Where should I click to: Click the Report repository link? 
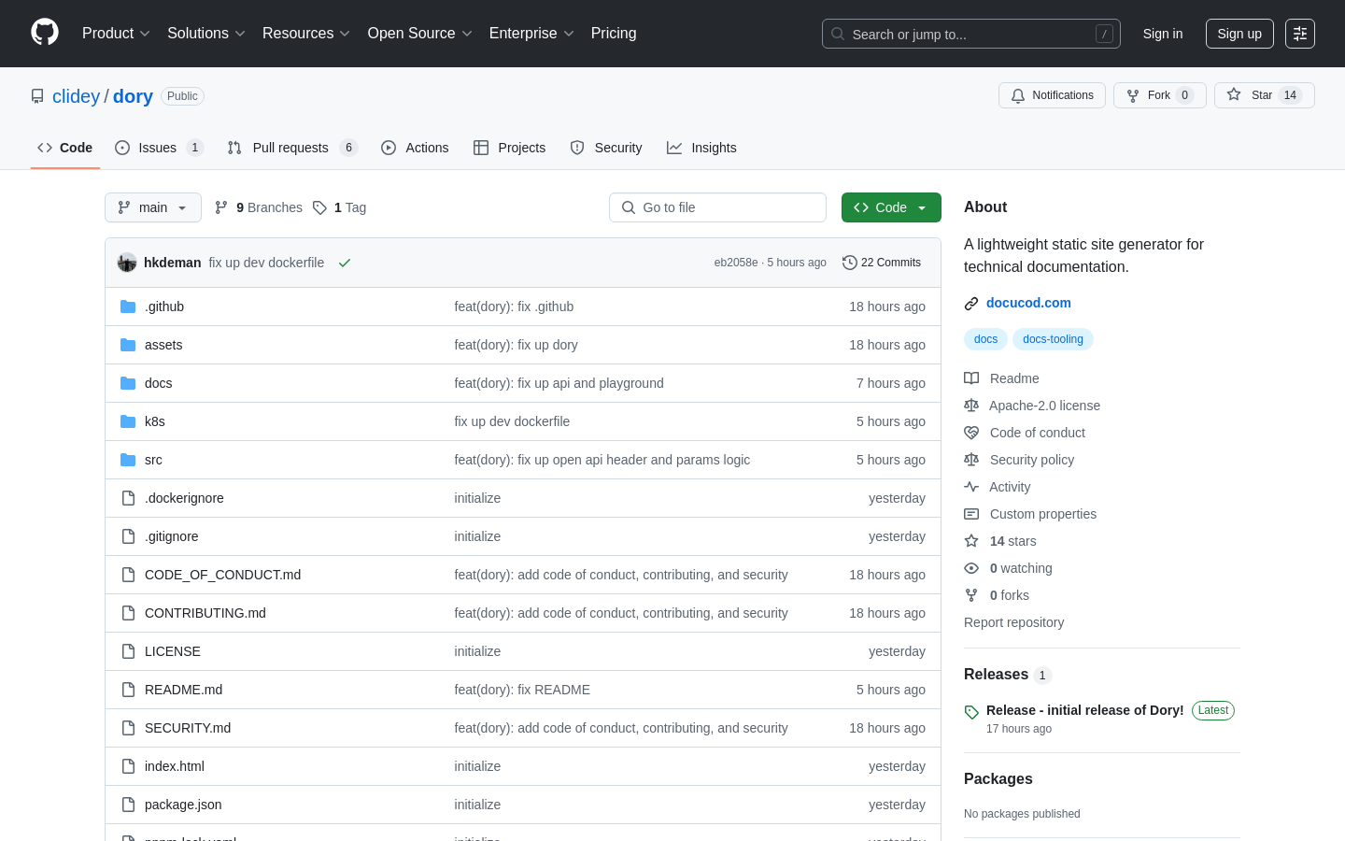tap(1013, 622)
